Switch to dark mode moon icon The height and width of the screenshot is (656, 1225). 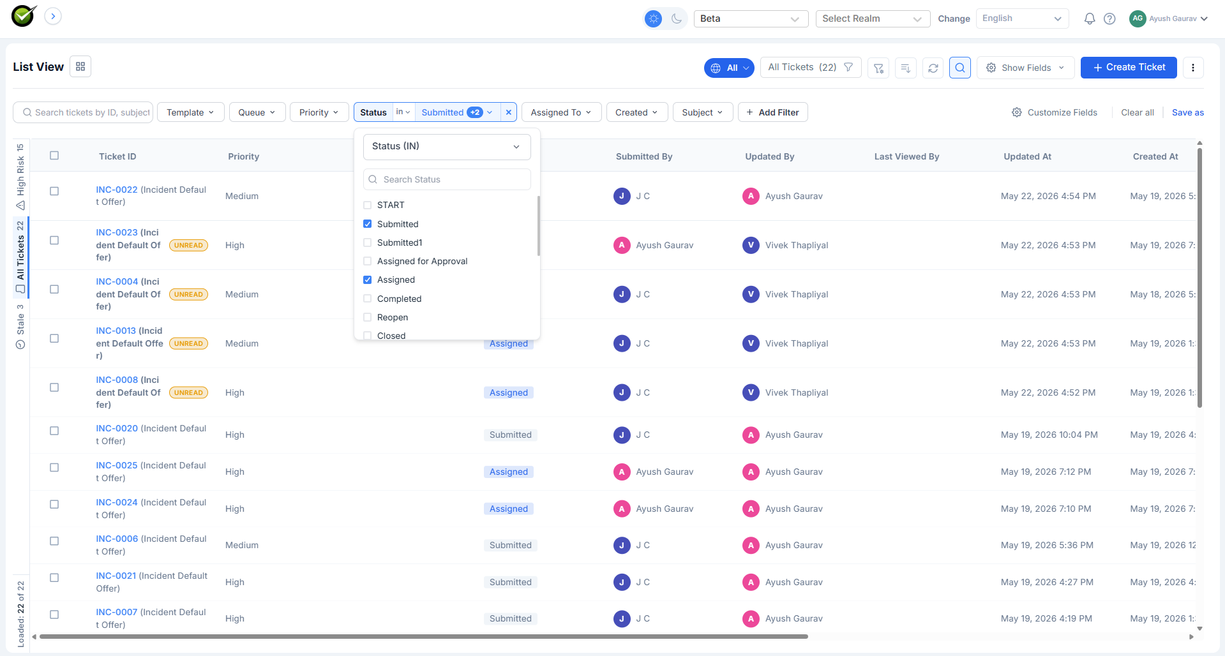677,19
